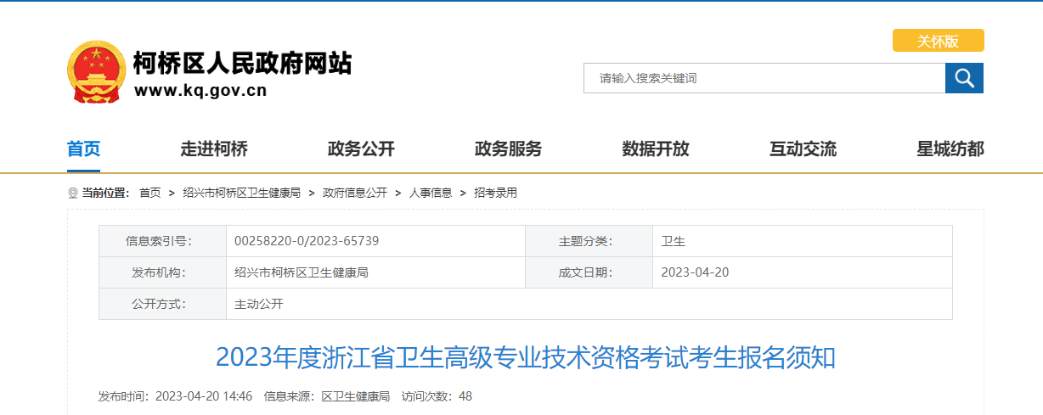Click the magnifier search icon button
This screenshot has width=1043, height=415.
point(964,78)
